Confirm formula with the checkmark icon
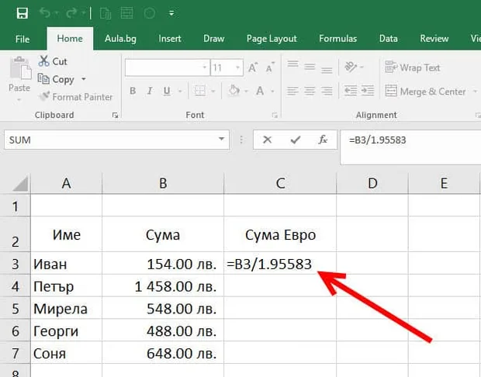The image size is (481, 377). click(295, 140)
